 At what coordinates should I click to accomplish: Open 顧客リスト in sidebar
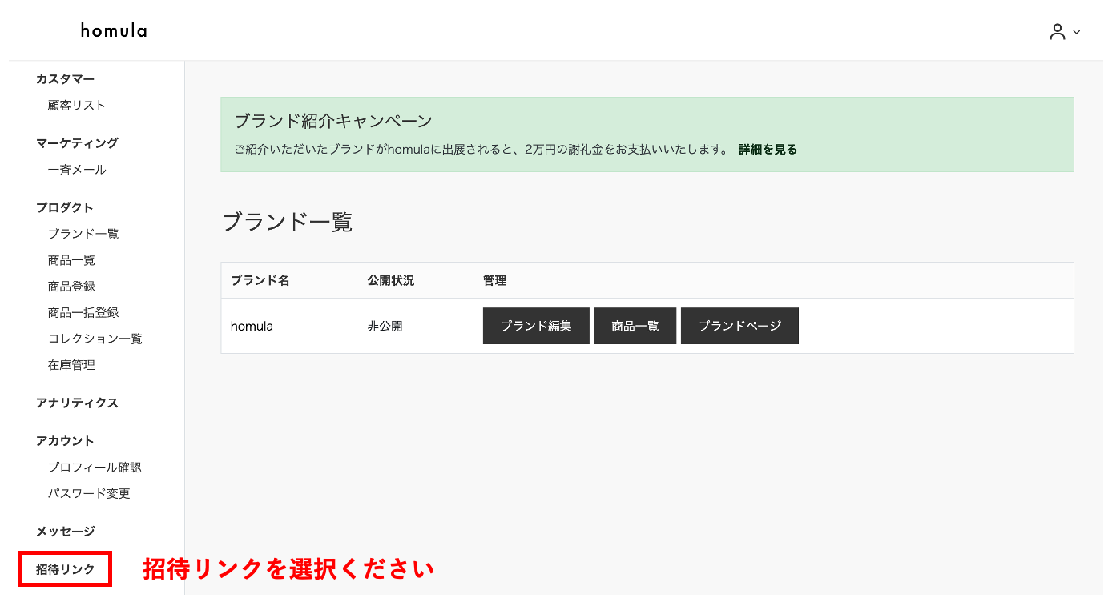point(77,106)
